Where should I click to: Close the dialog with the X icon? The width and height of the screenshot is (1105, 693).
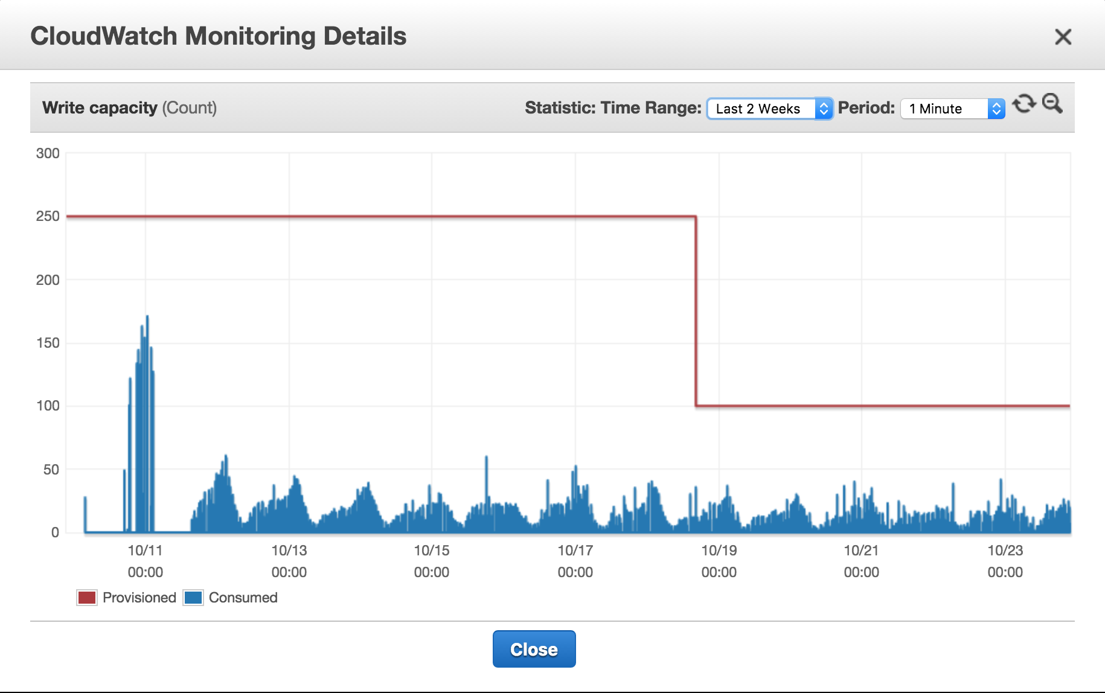(x=1063, y=37)
